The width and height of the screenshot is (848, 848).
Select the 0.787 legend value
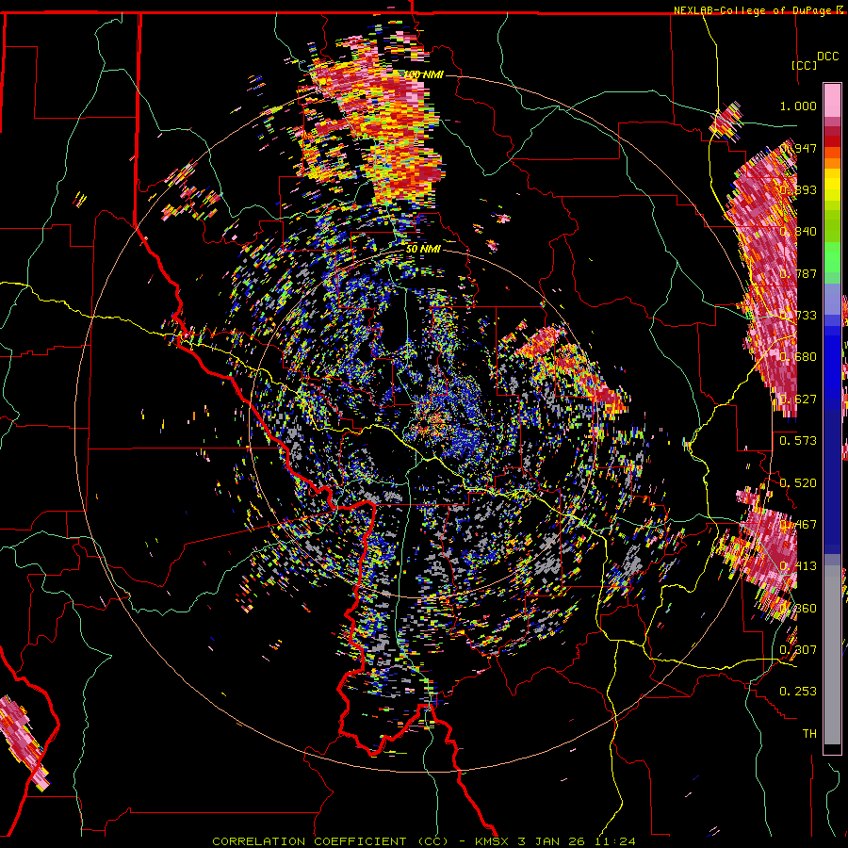pyautogui.click(x=798, y=273)
